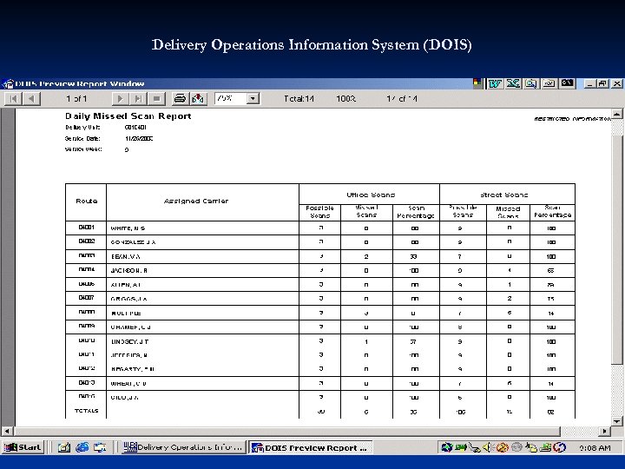Click the Restricted Information notice

[x=572, y=119]
